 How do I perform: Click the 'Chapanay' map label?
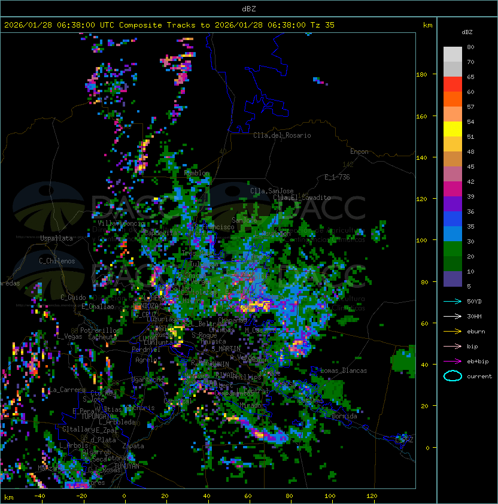[232, 320]
